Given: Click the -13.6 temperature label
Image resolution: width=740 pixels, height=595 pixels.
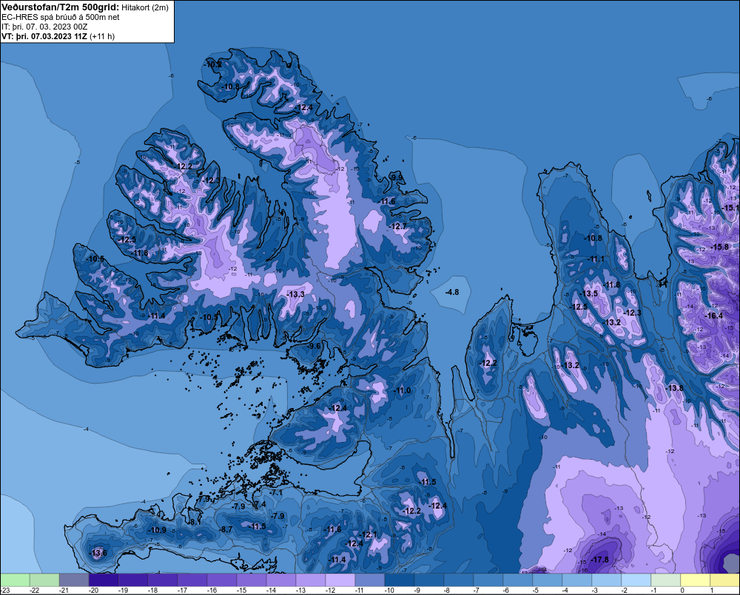Looking at the screenshot, I should 98,553.
